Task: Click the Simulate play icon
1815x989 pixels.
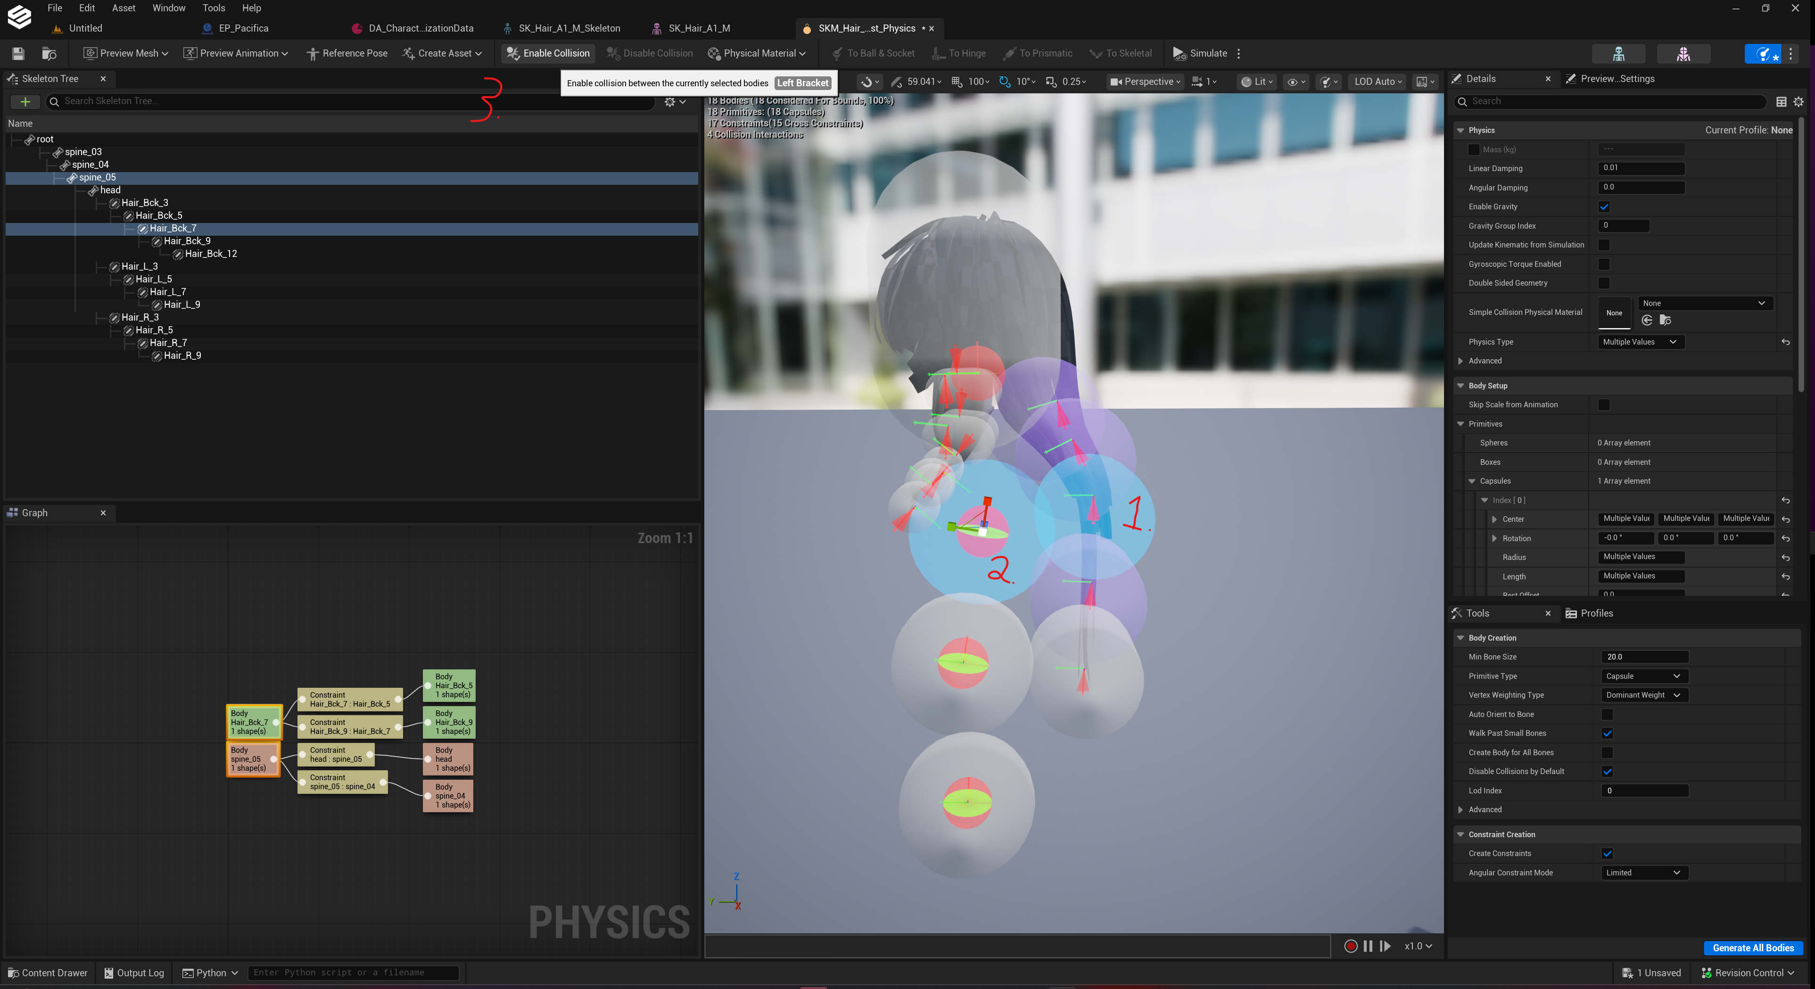Action: coord(1180,54)
